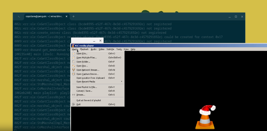267x131 pixels.
Task: Expand the Open Recent Media submenu arrow
Action: tap(122, 82)
